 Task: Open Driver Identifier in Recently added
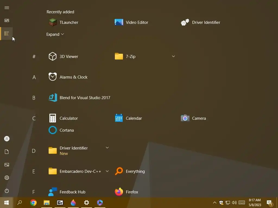[x=201, y=22]
